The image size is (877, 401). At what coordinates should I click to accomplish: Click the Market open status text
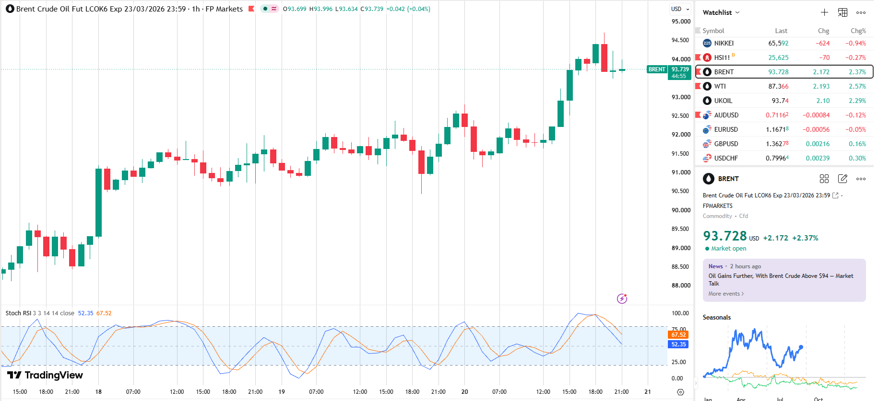tap(729, 248)
